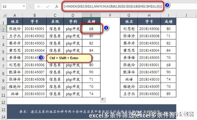Click cell H2 with 2018145006 in right table
The height and width of the screenshot is (120, 197).
[x=149, y=29]
